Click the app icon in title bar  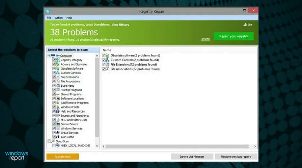click(x=48, y=11)
